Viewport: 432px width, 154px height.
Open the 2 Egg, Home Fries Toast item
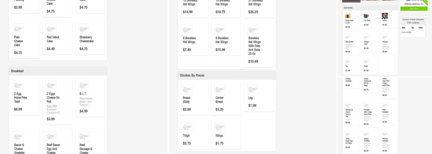24,96
